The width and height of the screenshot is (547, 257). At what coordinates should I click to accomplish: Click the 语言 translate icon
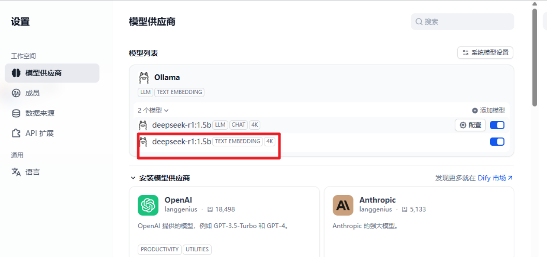[16, 172]
